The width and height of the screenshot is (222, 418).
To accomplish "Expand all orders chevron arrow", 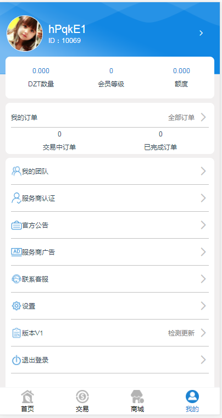I will pos(203,117).
